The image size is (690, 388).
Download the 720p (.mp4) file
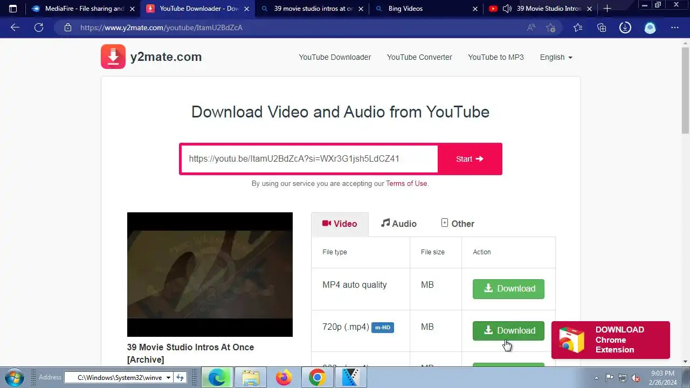point(508,331)
